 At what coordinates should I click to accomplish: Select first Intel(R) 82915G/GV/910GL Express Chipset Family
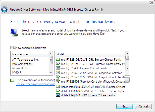click(91, 60)
